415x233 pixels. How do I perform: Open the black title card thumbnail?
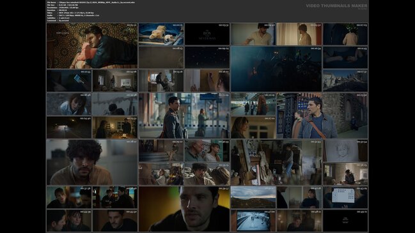[x=207, y=34]
